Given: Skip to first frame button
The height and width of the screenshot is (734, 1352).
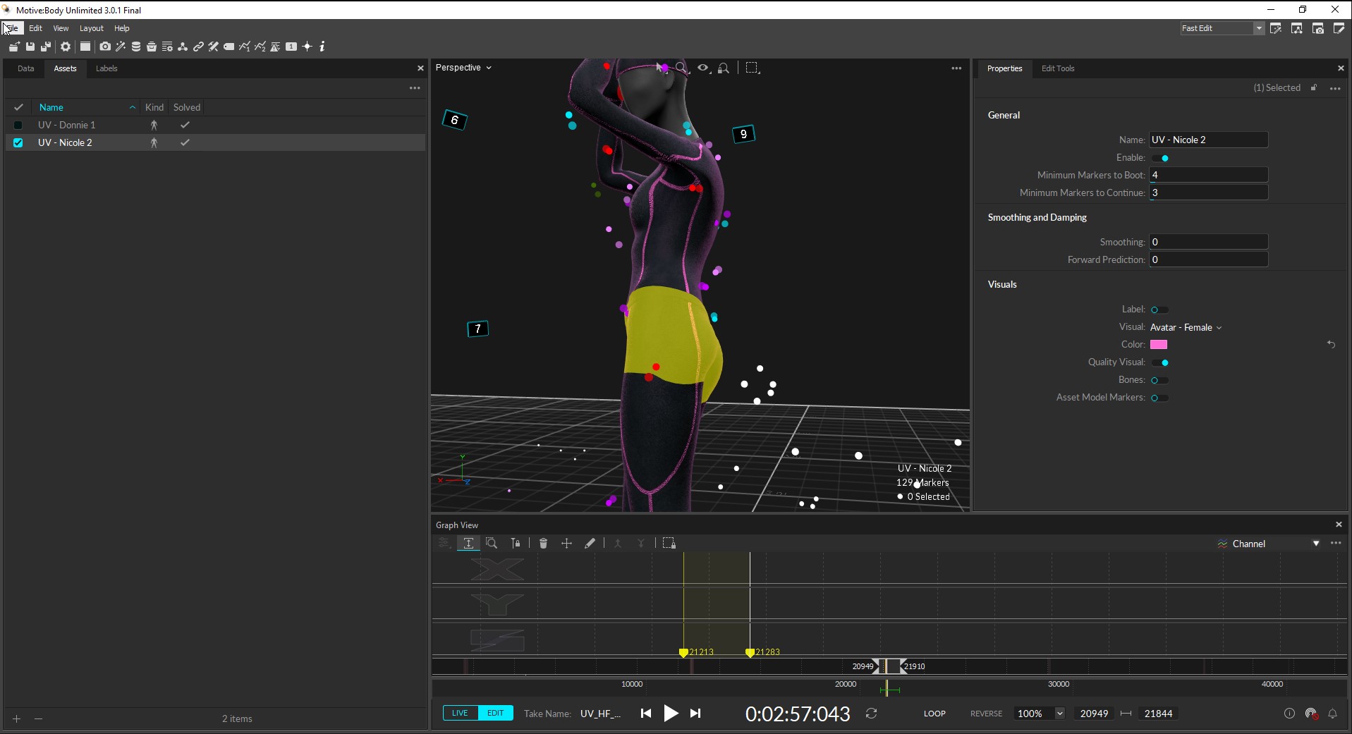Looking at the screenshot, I should point(645,714).
